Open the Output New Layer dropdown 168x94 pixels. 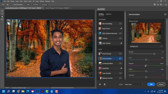tap(134, 84)
